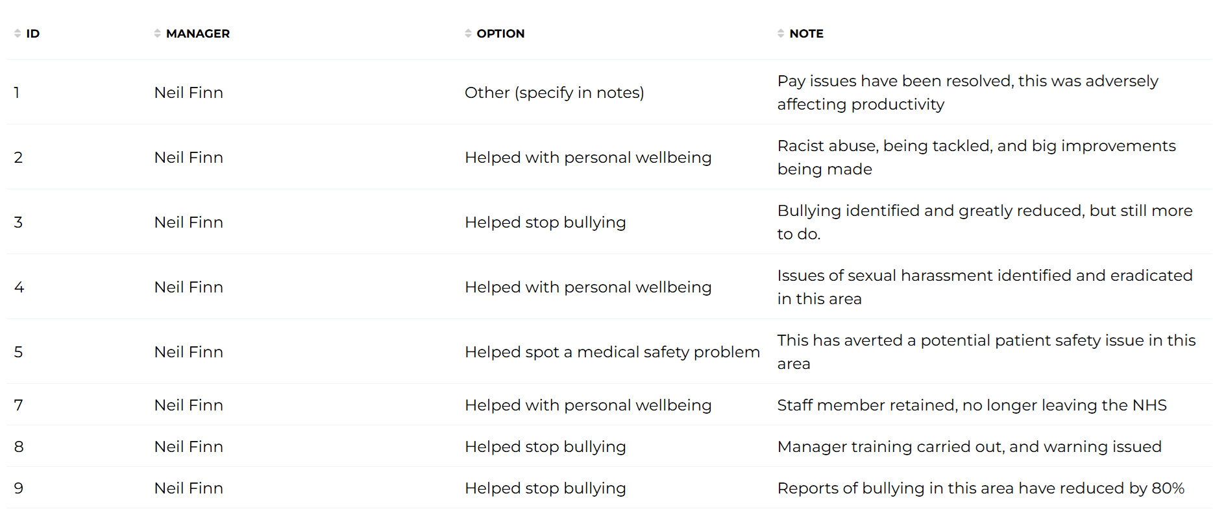Viewport: 1213px width, 511px height.
Task: Select 'Staff member retained' note in row 7
Action: tap(972, 405)
